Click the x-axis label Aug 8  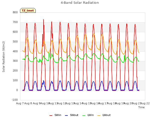point(28,103)
